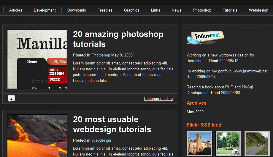Screen dimensions: 273x157
Task: Click the comment bubble showing 2
Action: tap(11, 98)
